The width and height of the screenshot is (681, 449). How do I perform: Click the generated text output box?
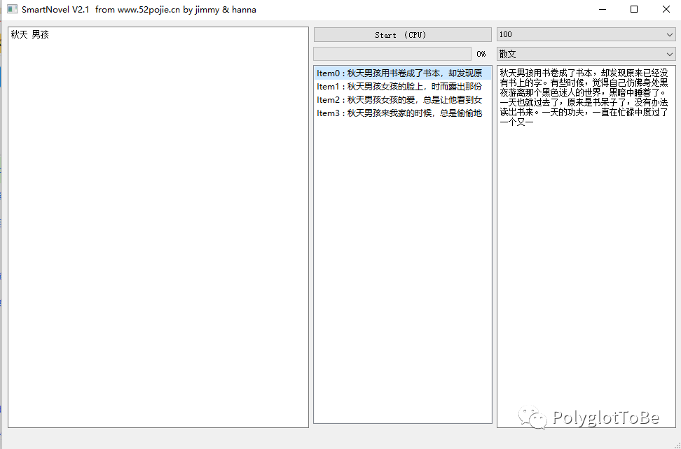586,246
